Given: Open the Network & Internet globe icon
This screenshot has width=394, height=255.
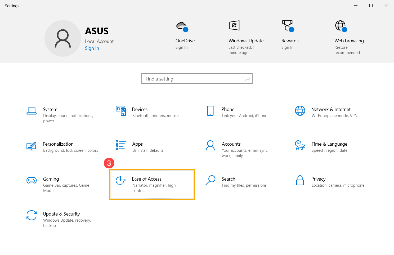Looking at the screenshot, I should coord(300,111).
